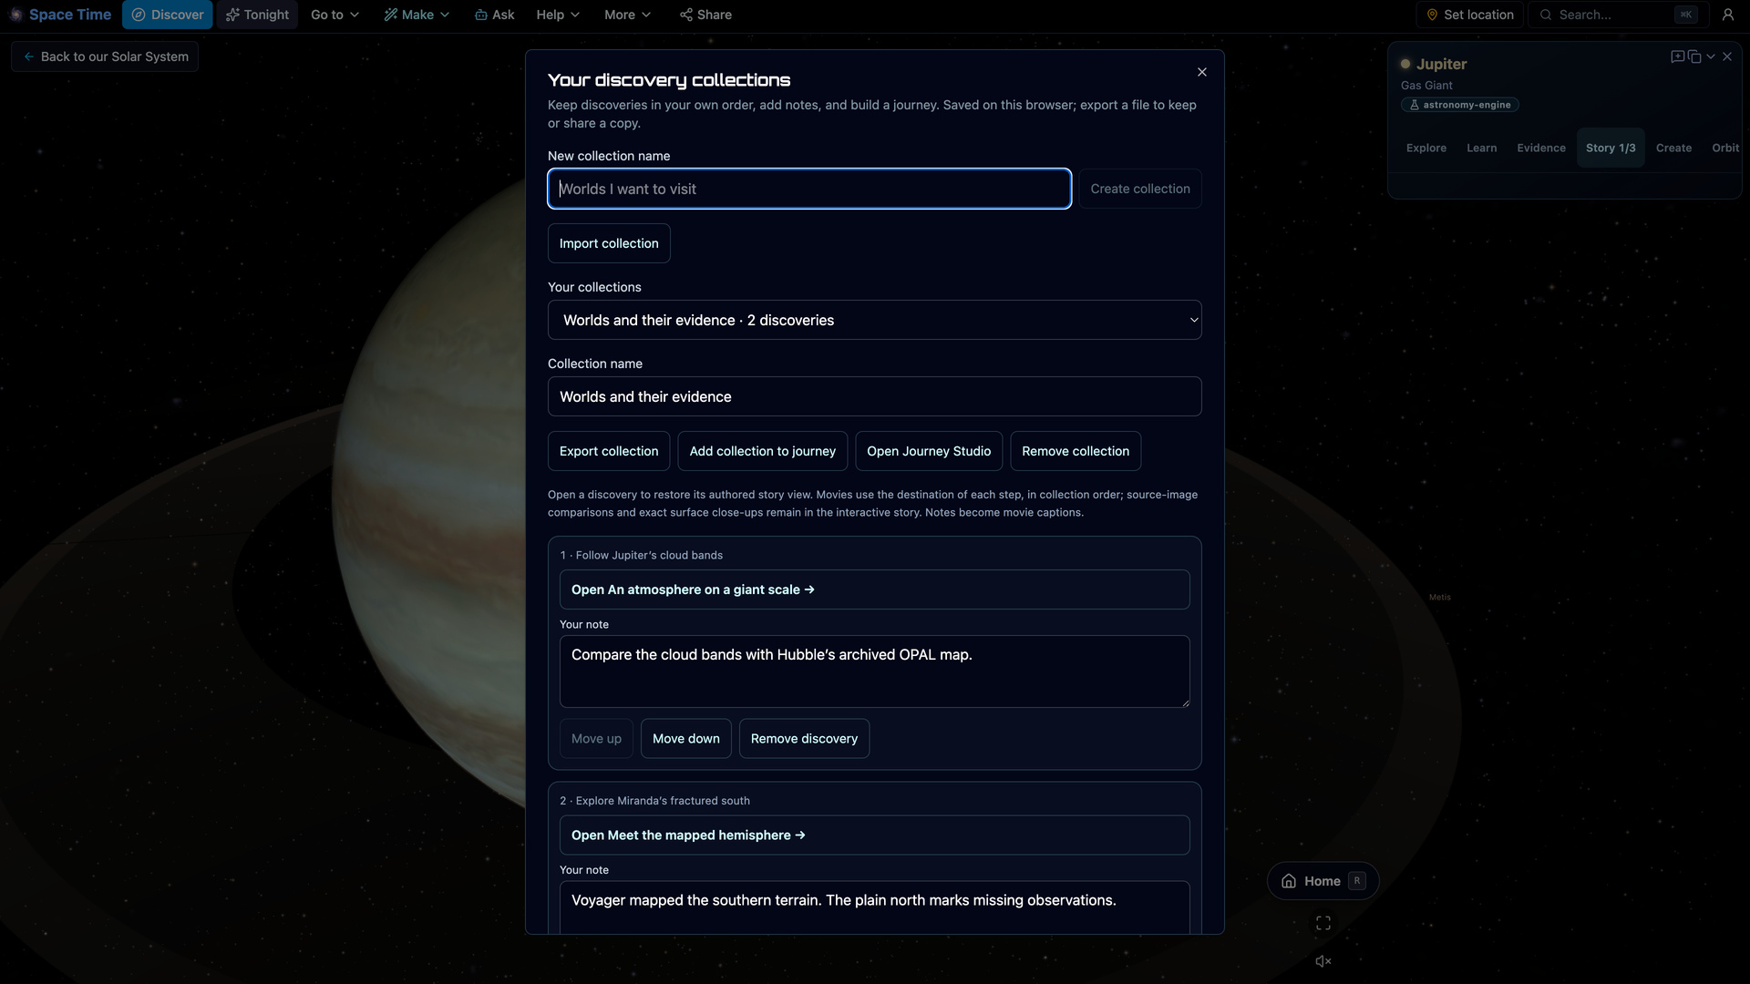Image resolution: width=1750 pixels, height=984 pixels.
Task: Open the Your collections dropdown
Action: [874, 320]
